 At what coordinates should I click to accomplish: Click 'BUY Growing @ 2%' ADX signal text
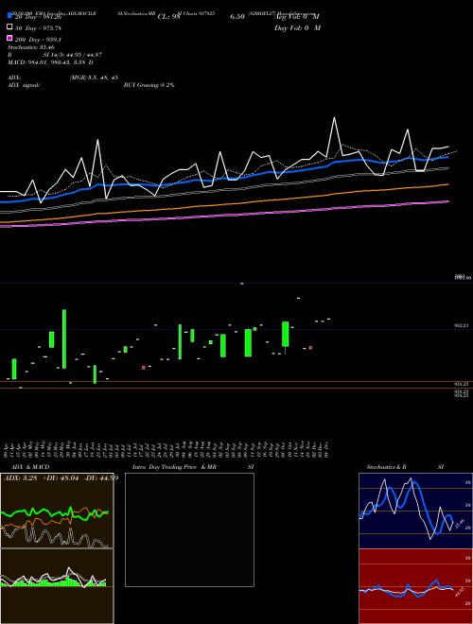[149, 85]
